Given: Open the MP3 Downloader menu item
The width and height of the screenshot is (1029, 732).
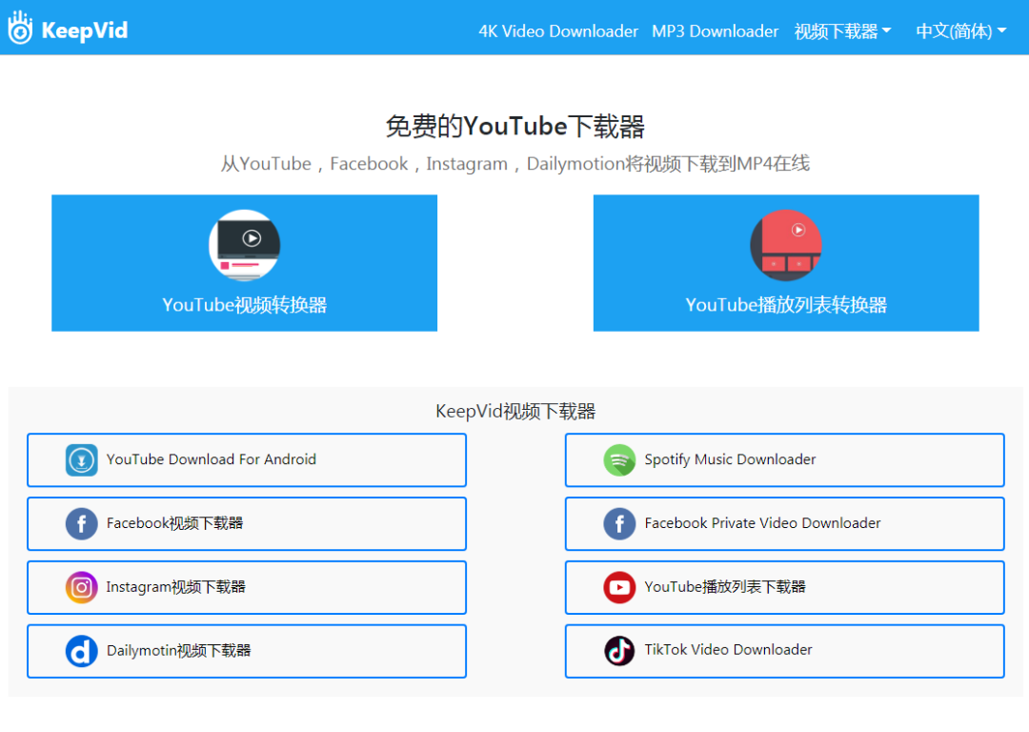Looking at the screenshot, I should (715, 30).
